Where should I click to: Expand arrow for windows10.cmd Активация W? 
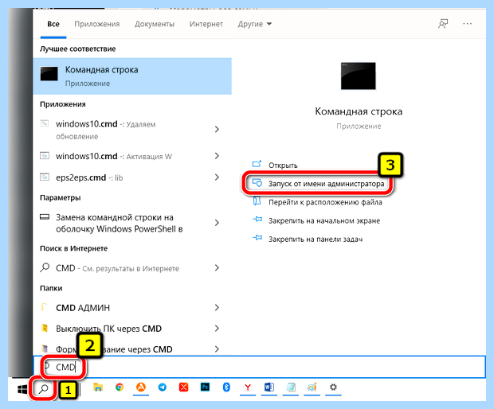click(217, 156)
